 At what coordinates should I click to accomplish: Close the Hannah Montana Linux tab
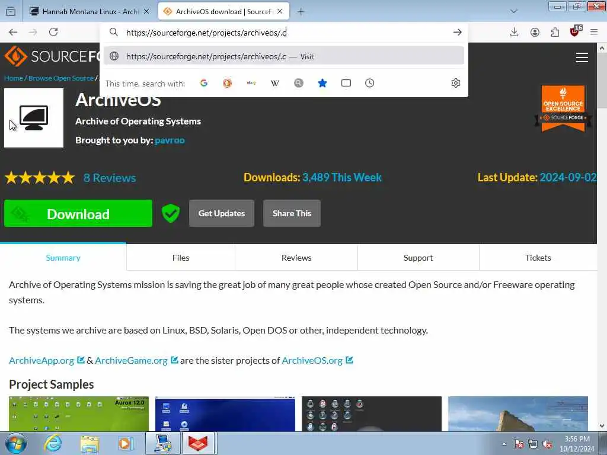146,12
